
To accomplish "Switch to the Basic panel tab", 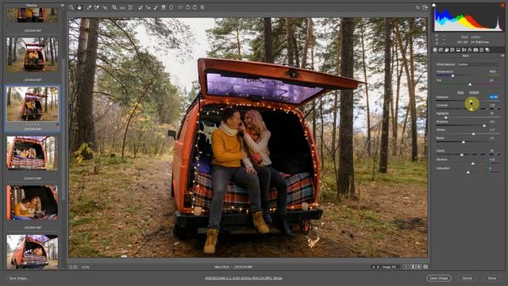I will click(x=435, y=50).
